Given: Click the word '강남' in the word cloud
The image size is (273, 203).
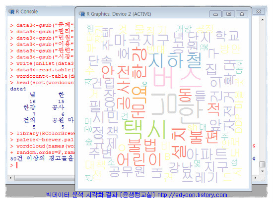Looking at the screenshot, I should point(180,167).
